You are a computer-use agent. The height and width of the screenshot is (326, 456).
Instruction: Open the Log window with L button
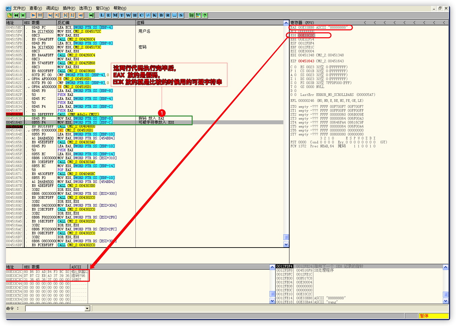(x=102, y=15)
